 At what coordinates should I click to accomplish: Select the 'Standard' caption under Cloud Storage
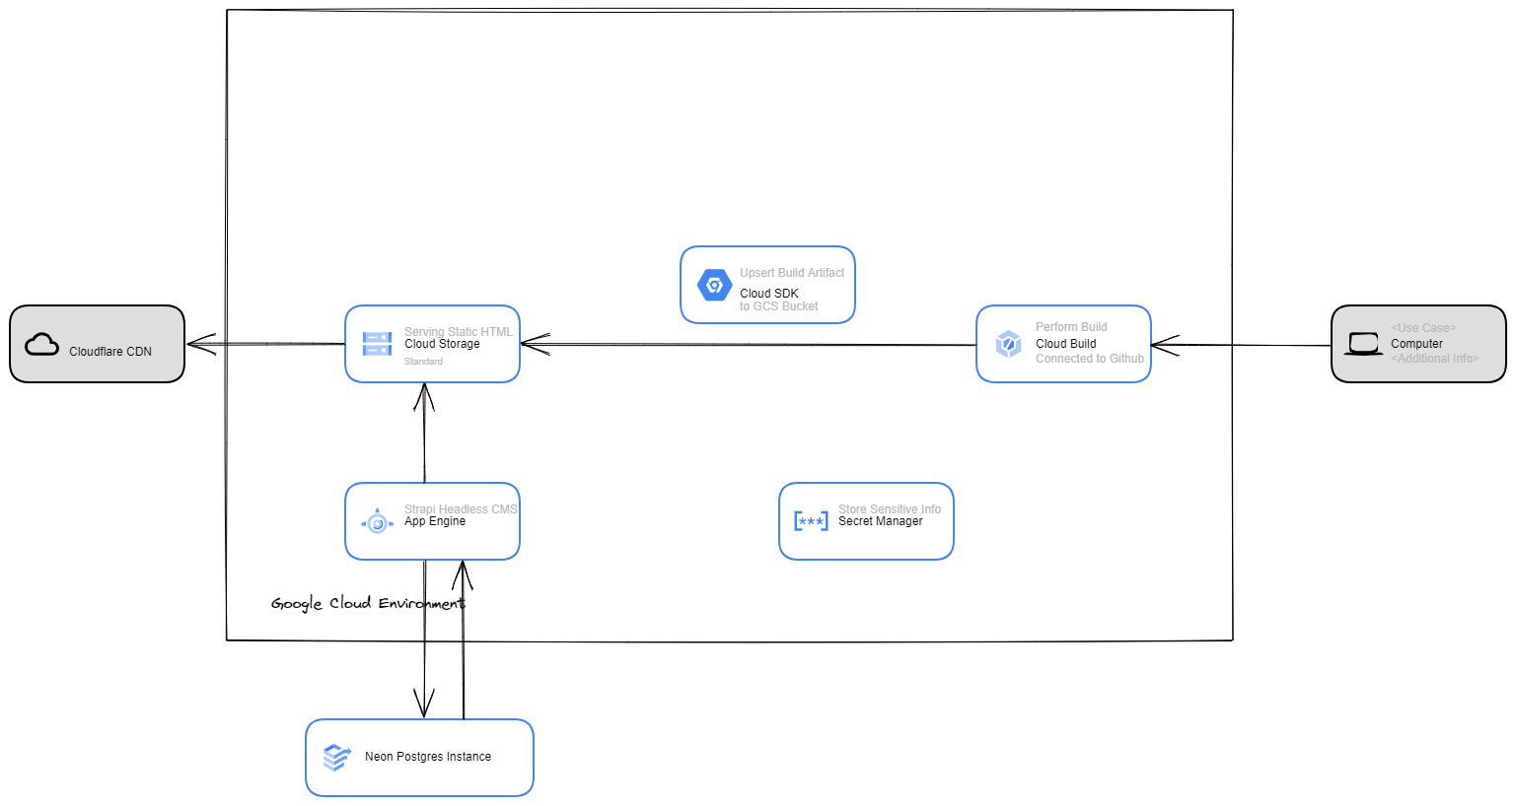(x=423, y=362)
